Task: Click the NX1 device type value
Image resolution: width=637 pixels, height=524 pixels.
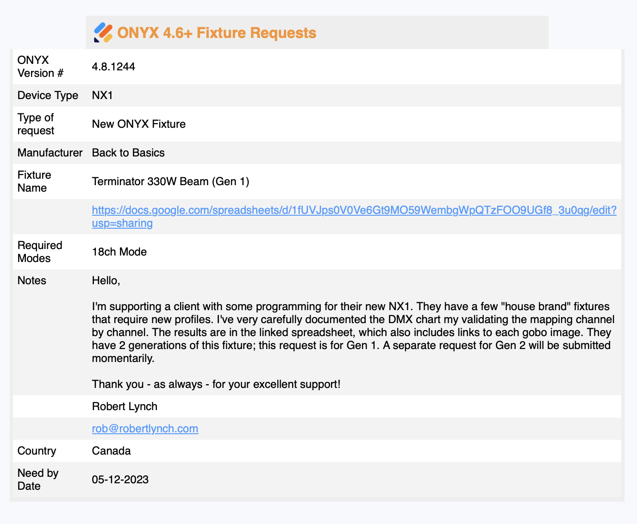Action: coord(102,95)
